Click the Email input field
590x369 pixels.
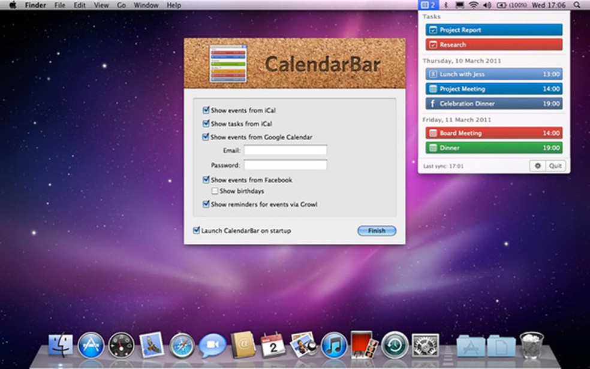tap(285, 150)
